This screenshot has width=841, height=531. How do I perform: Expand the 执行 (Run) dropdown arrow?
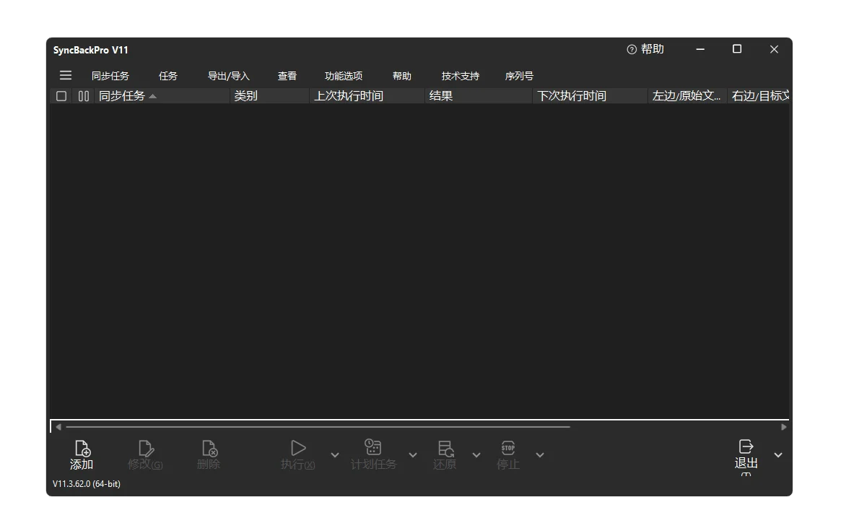coord(335,455)
